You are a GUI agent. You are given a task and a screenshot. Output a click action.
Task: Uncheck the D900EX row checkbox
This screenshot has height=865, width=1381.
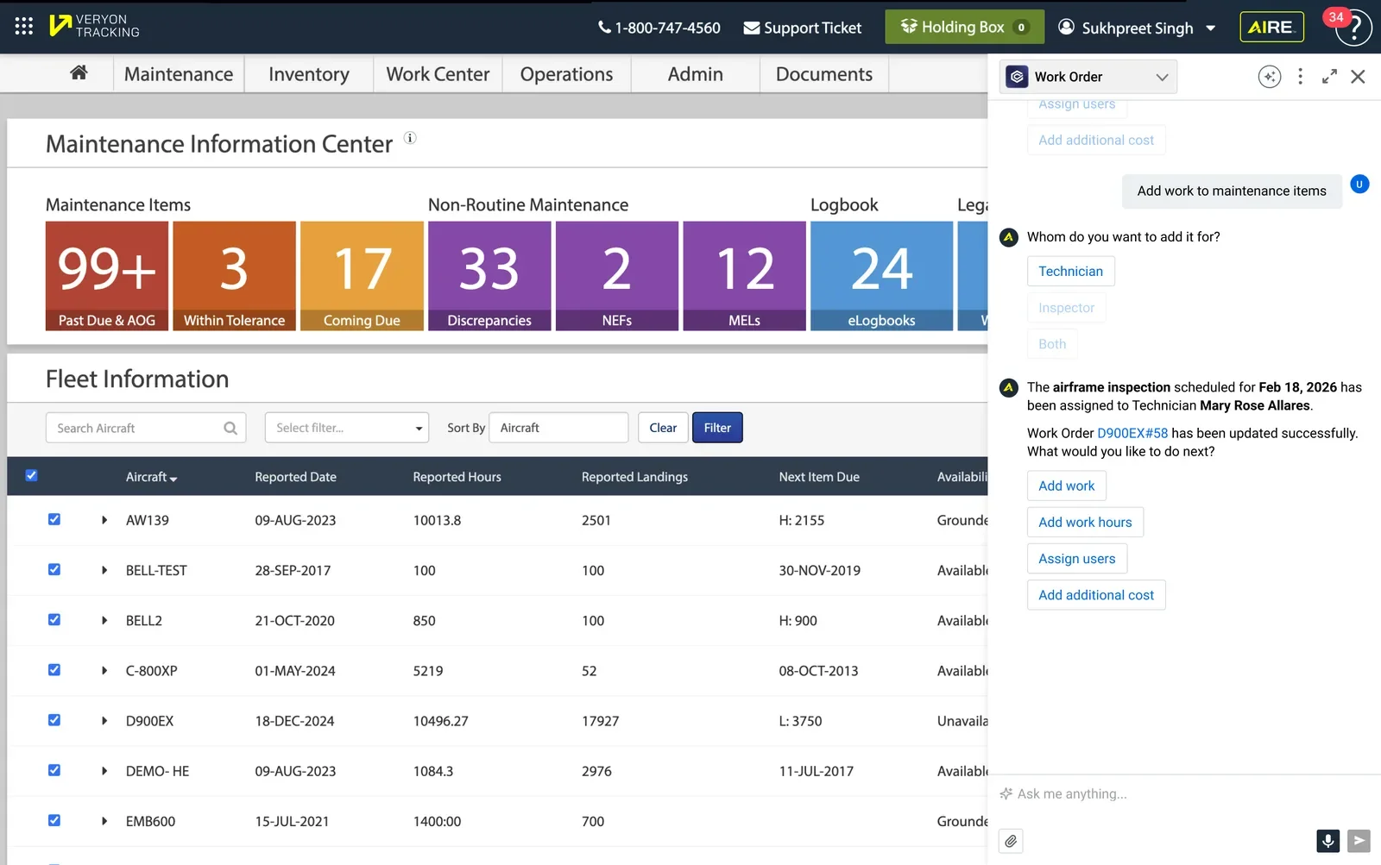click(54, 720)
